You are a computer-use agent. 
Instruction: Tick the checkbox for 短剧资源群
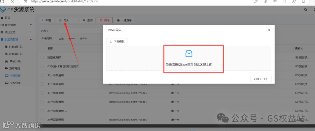pyautogui.click(x=42, y=57)
